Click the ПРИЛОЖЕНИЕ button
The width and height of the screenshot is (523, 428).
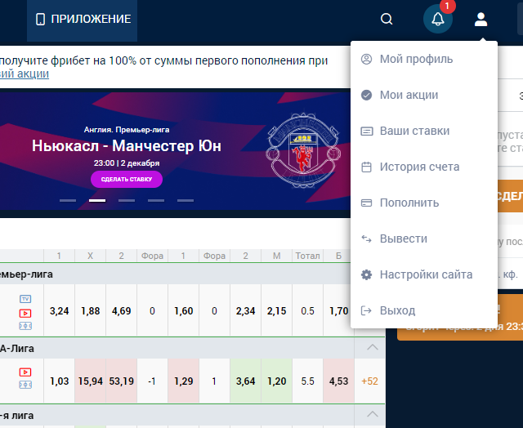tap(82, 20)
